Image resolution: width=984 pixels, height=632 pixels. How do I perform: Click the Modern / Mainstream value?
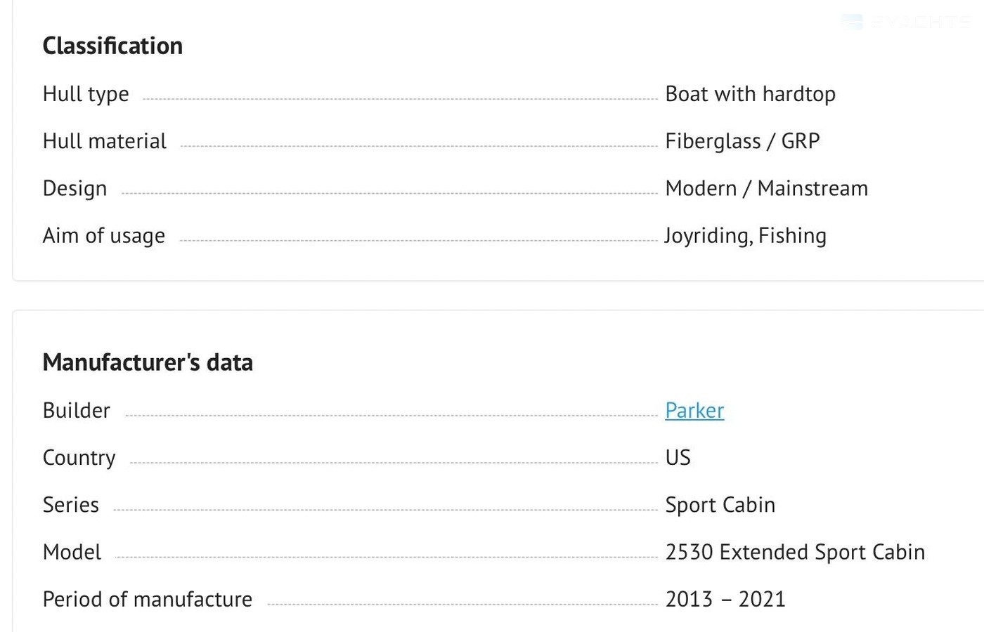click(766, 189)
